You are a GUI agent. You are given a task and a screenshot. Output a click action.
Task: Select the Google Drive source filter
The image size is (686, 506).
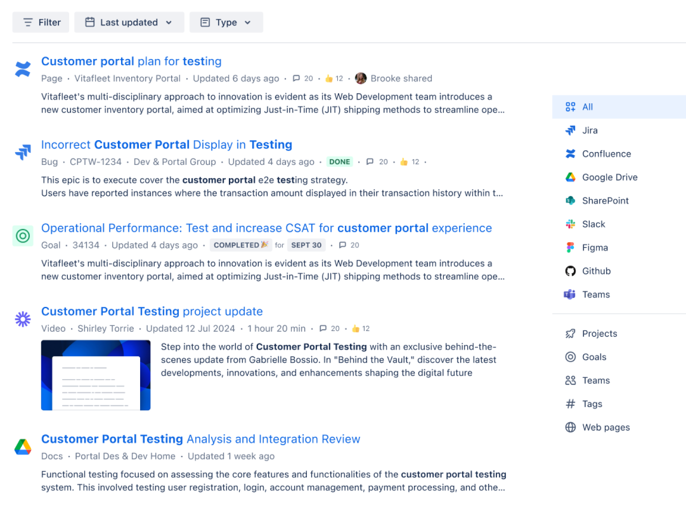pyautogui.click(x=570, y=177)
